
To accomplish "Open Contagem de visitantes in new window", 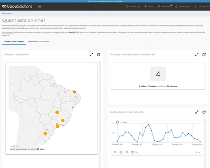I will 204,55.
